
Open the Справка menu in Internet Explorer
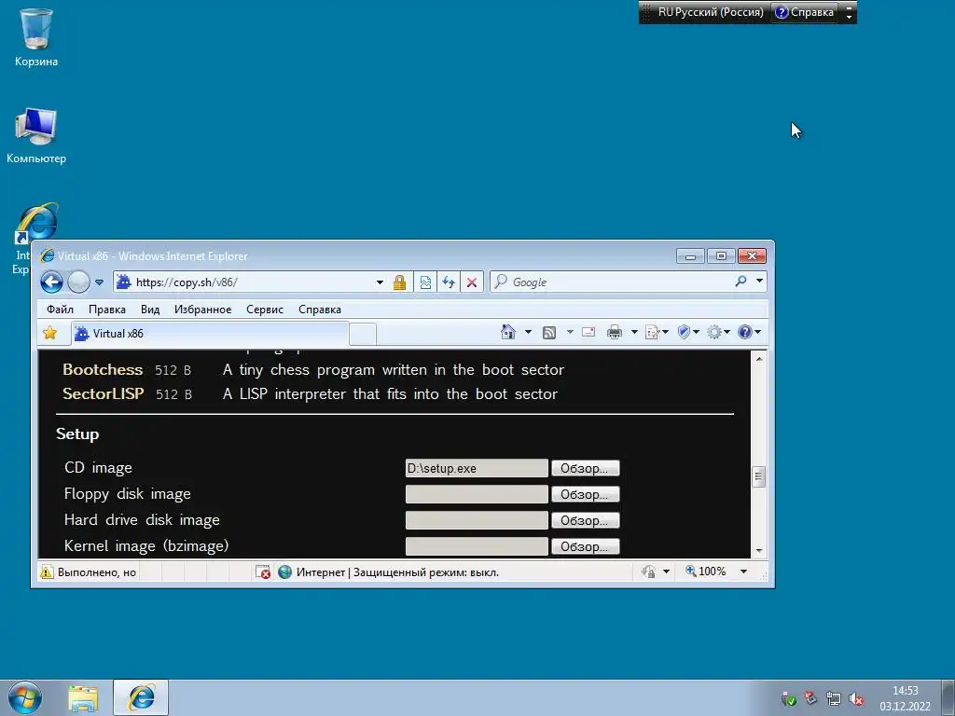[320, 310]
